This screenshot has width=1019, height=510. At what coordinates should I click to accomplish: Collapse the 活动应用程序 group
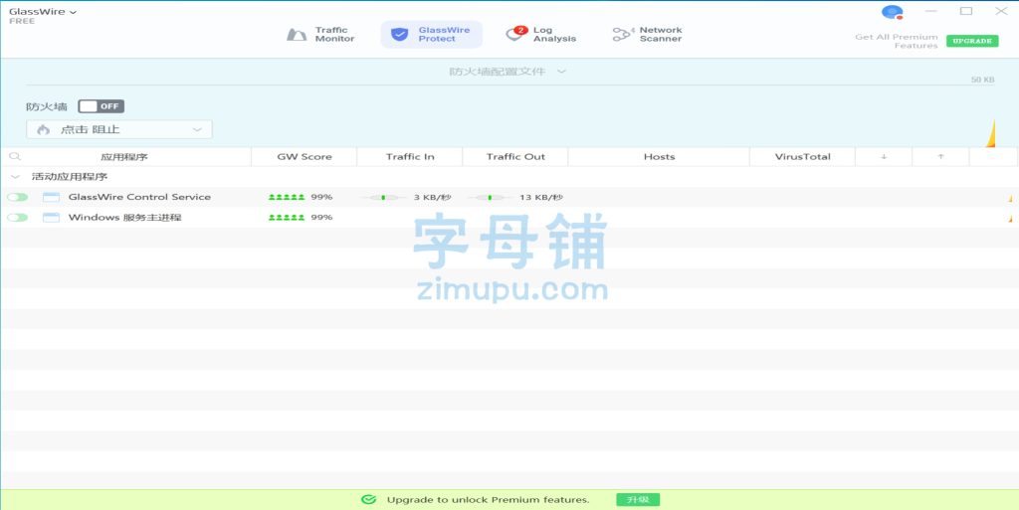(15, 177)
